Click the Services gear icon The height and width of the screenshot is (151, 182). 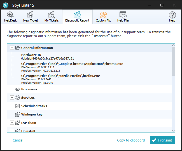pyautogui.click(x=17, y=98)
